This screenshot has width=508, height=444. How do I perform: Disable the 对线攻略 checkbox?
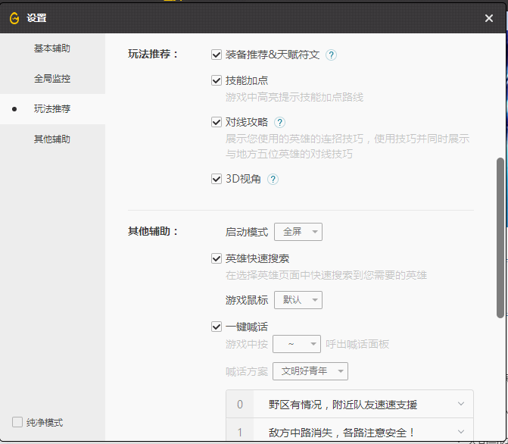coord(217,122)
